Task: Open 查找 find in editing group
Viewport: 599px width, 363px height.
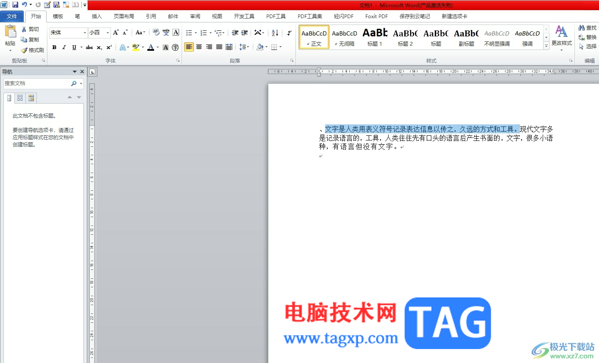Action: coord(588,28)
